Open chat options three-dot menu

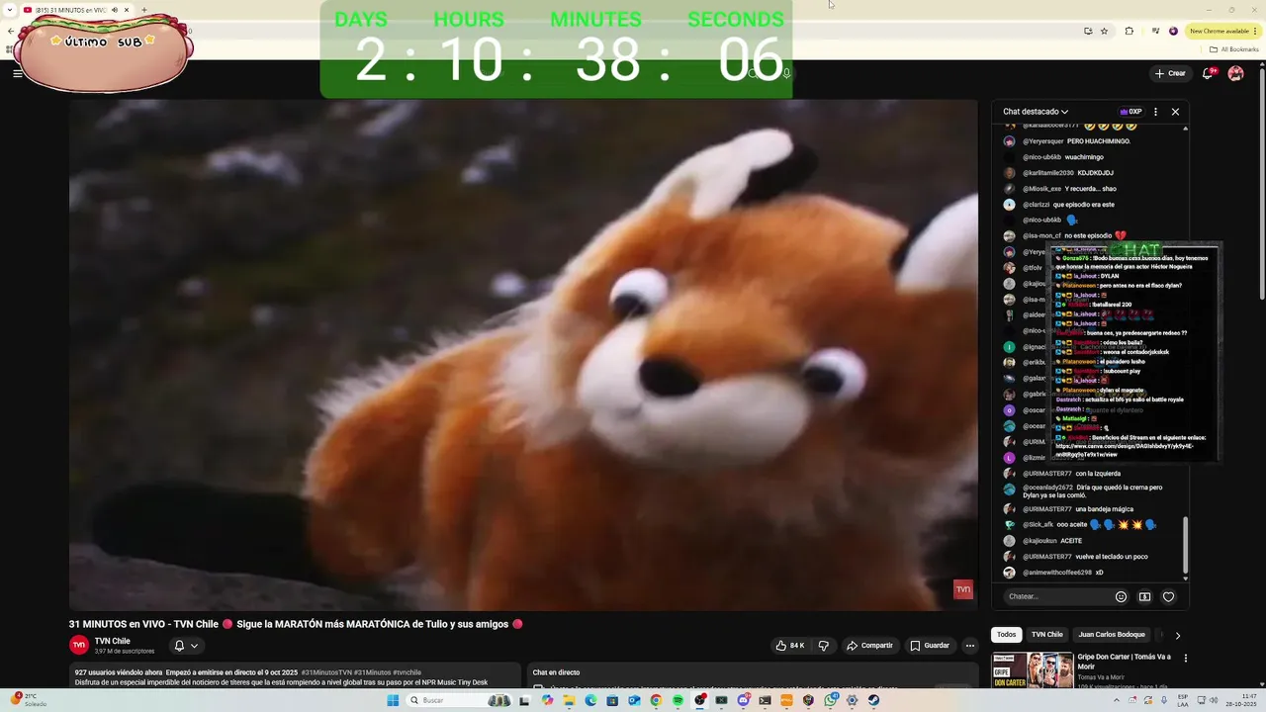1155,112
